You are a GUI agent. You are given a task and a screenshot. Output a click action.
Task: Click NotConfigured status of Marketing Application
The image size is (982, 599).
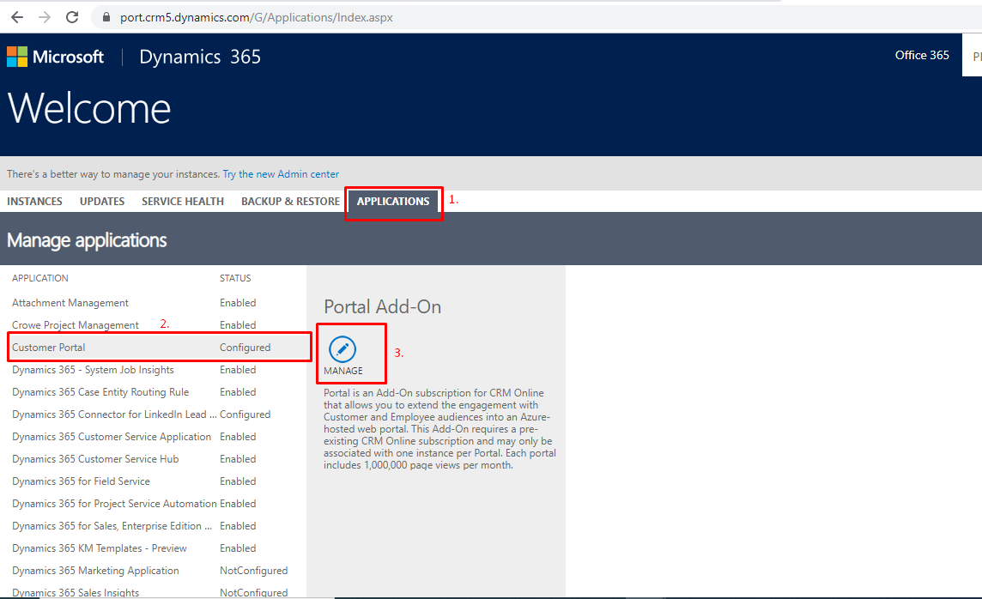point(253,571)
